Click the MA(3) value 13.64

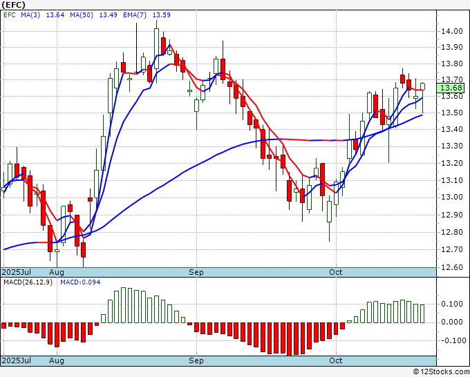[x=55, y=15]
